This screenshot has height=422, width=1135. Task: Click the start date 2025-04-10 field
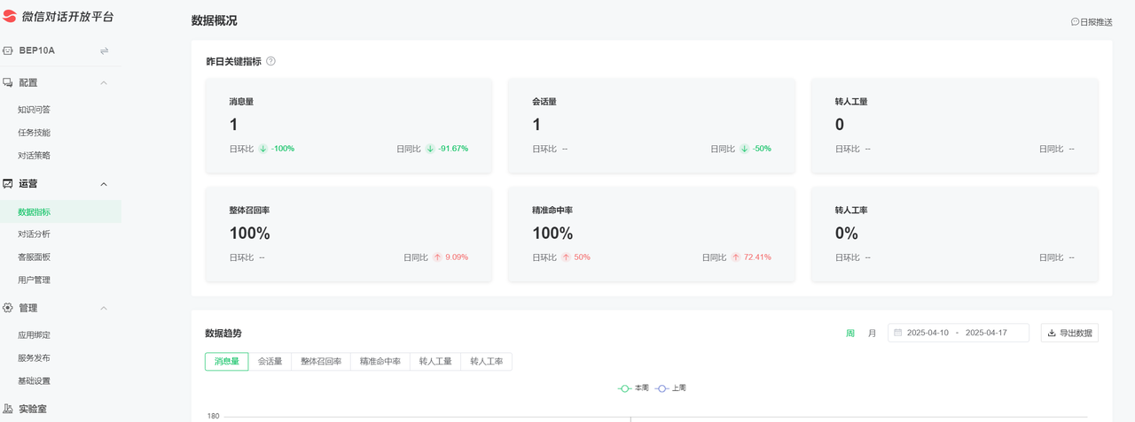point(928,333)
